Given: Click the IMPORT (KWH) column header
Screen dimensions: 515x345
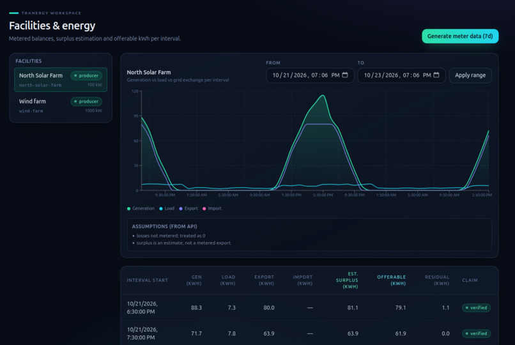Looking at the screenshot, I should tap(303, 280).
